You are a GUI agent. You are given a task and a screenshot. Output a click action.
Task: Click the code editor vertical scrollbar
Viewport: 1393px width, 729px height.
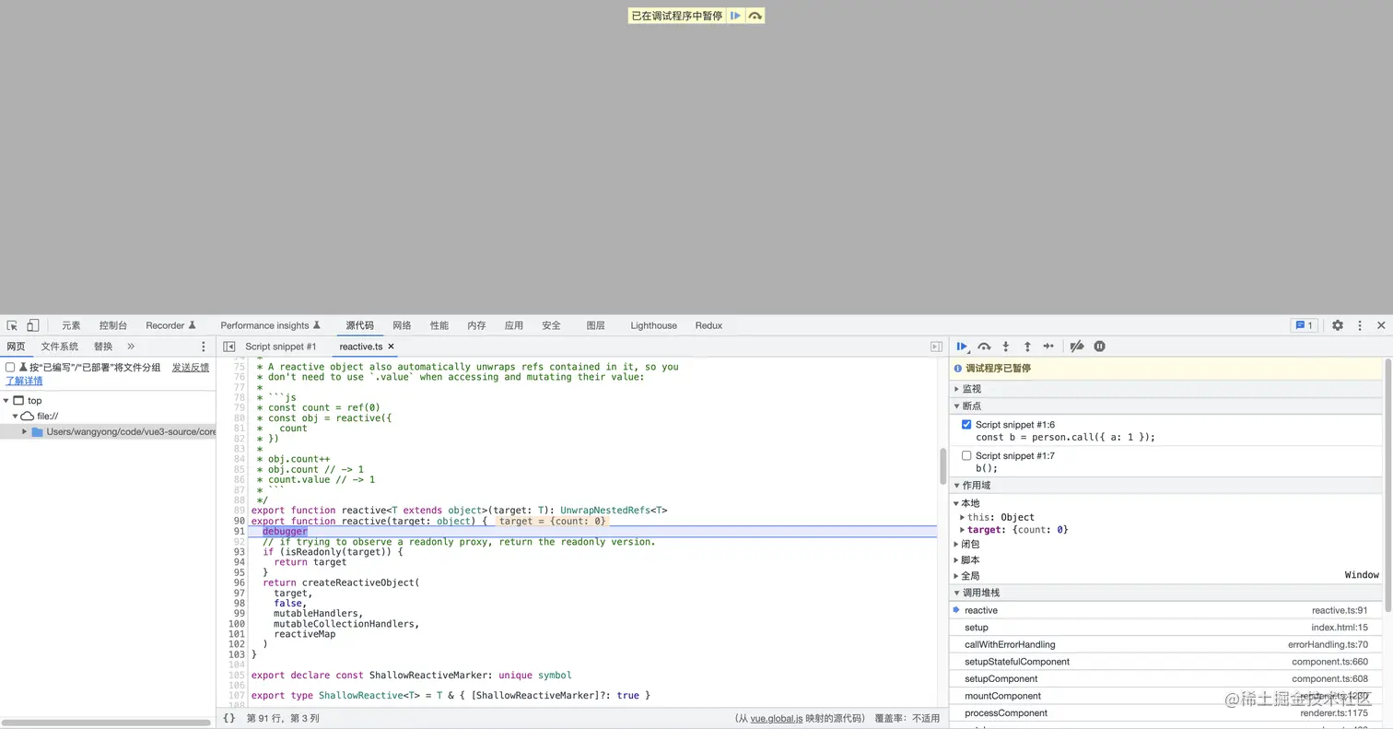[x=942, y=465]
